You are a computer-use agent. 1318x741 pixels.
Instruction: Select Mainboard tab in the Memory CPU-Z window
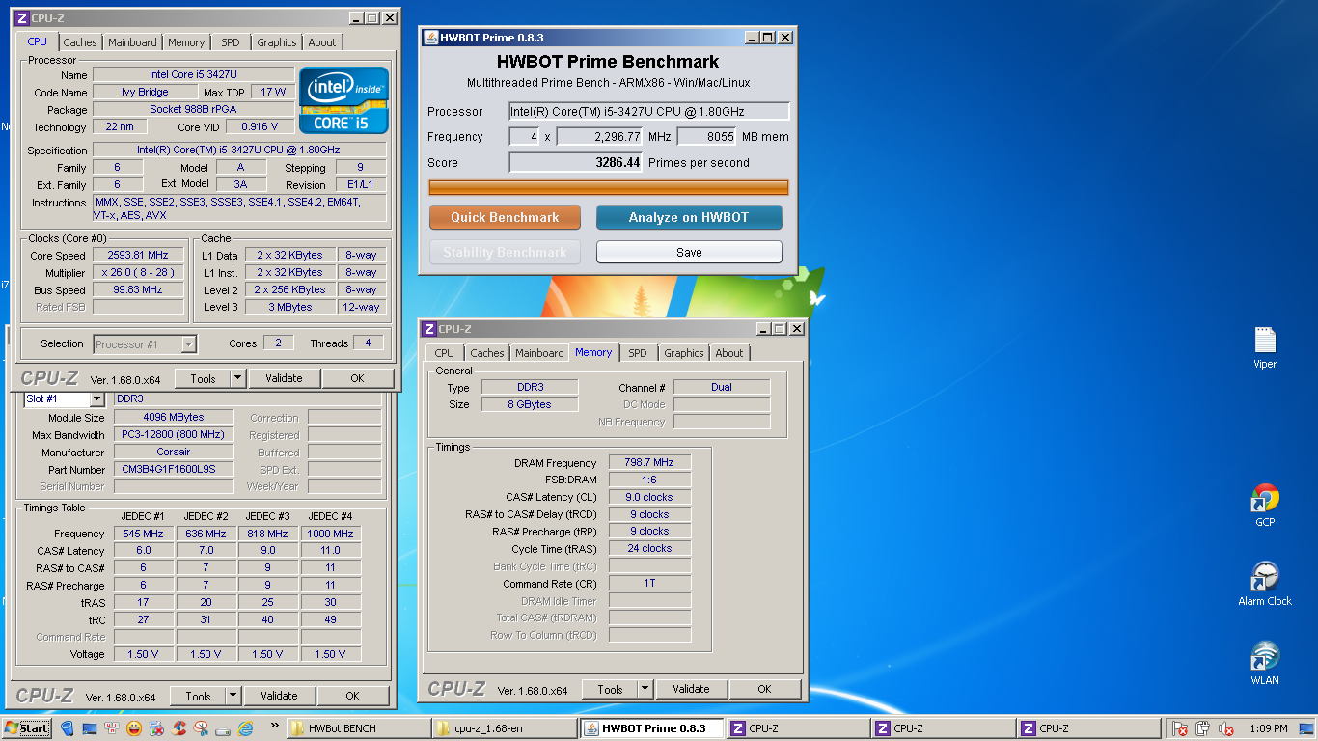point(539,353)
